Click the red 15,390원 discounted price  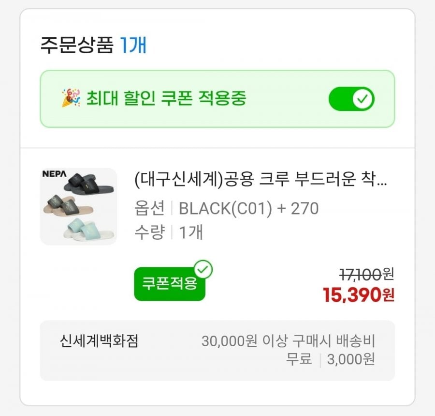click(359, 295)
